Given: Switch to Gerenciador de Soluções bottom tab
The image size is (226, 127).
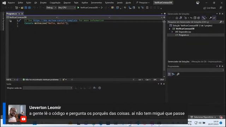Looking at the screenshot, I should [x=179, y=62].
